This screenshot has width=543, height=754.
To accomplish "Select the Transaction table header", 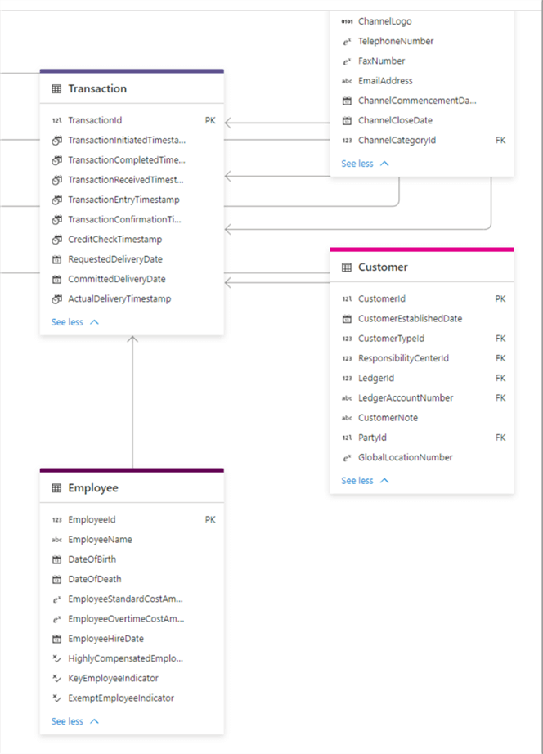I will click(x=132, y=88).
